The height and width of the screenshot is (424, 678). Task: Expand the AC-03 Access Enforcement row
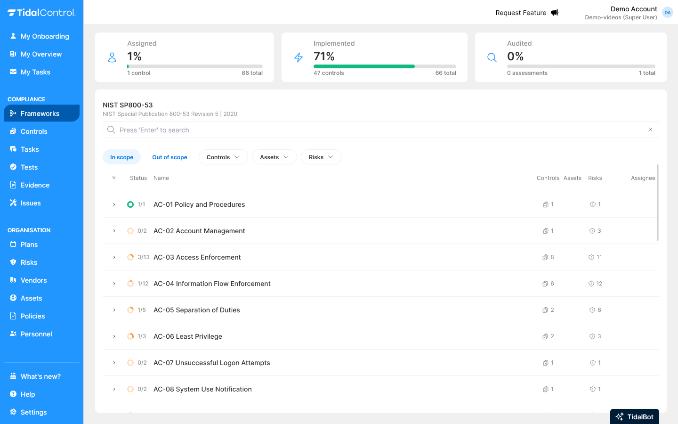tap(113, 257)
